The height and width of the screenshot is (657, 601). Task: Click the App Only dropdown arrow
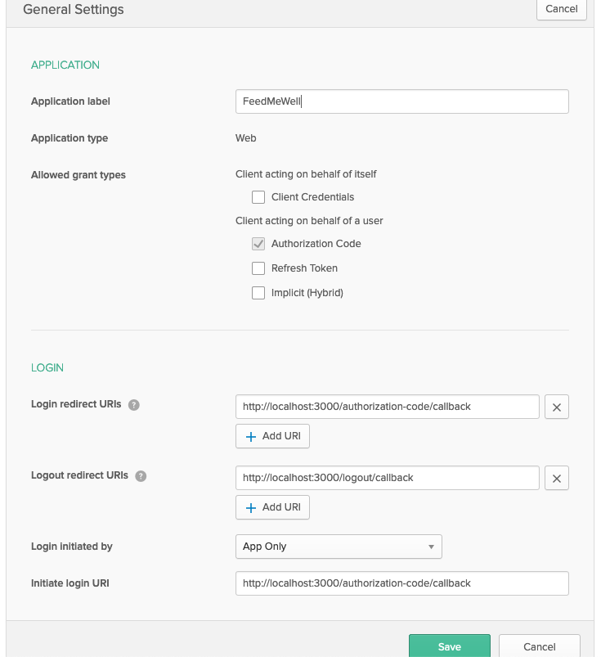click(x=431, y=547)
